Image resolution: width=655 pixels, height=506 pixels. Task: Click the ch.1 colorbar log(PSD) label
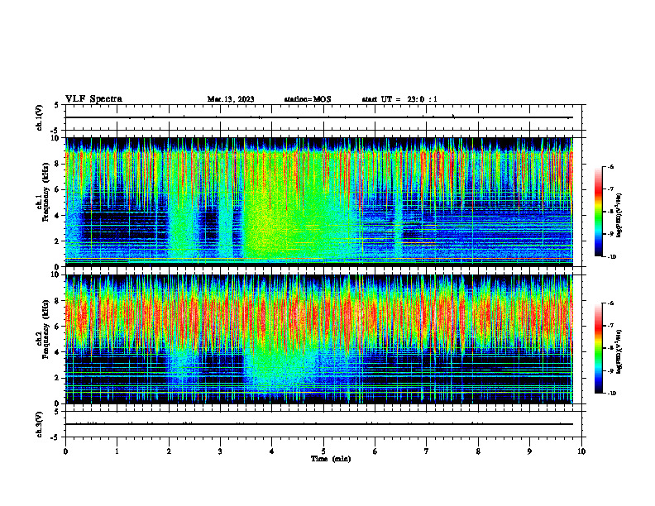pos(619,215)
